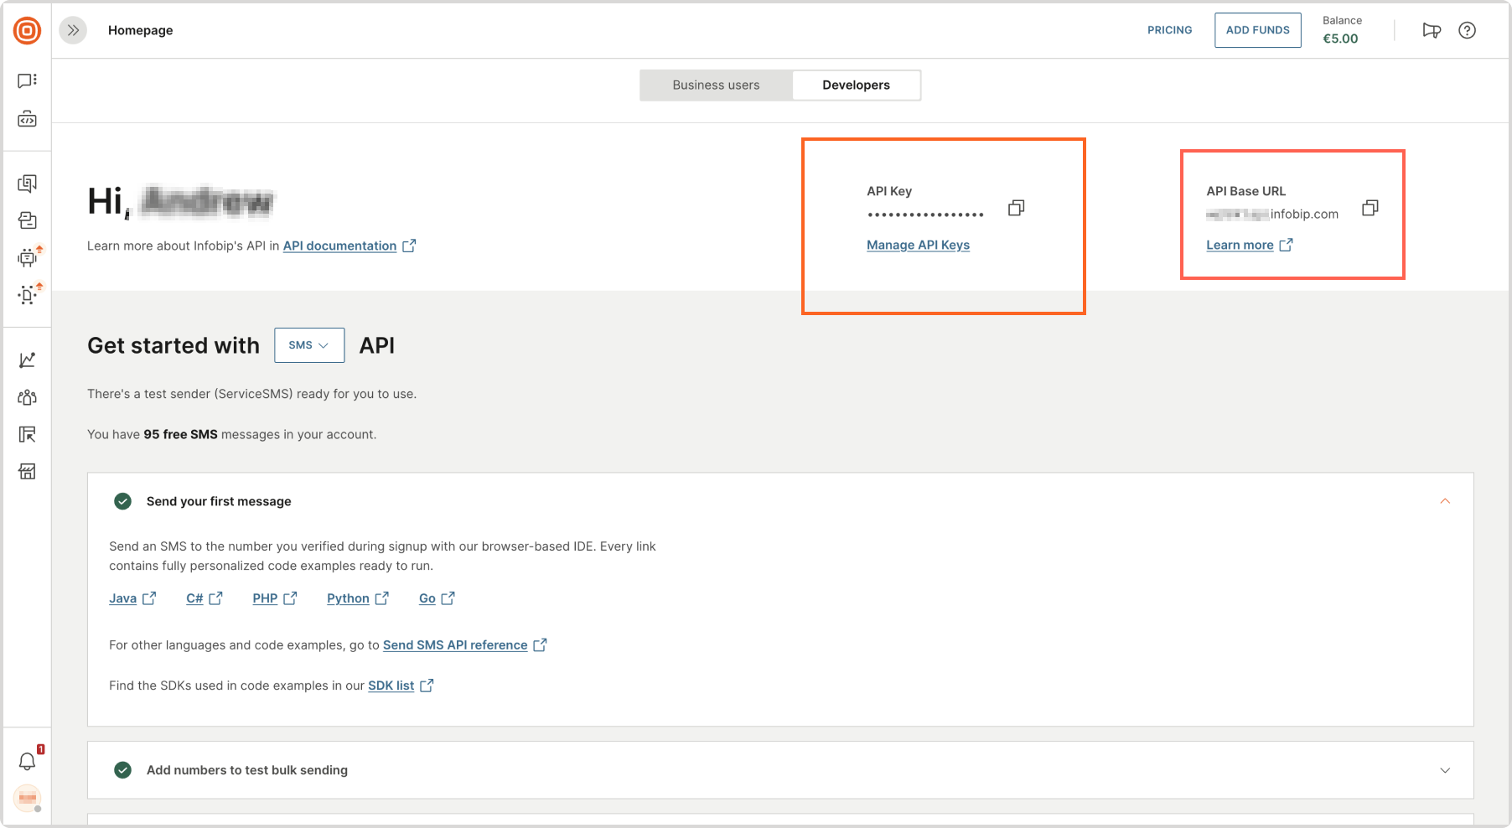
Task: Click green check beside Add numbers to test
Action: [122, 770]
